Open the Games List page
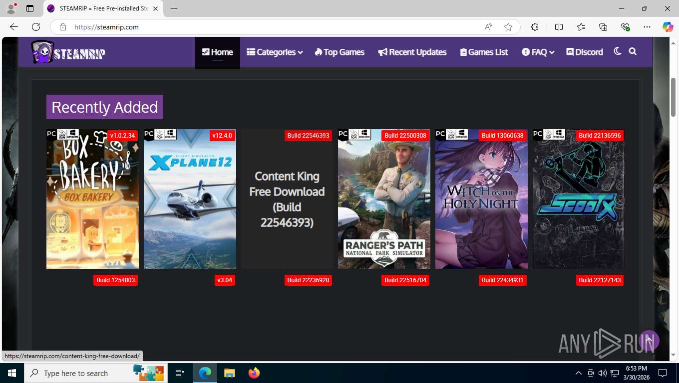The width and height of the screenshot is (679, 383). 484,52
